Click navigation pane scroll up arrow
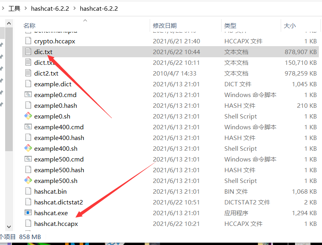322x245 pixels. pyautogui.click(x=9, y=23)
